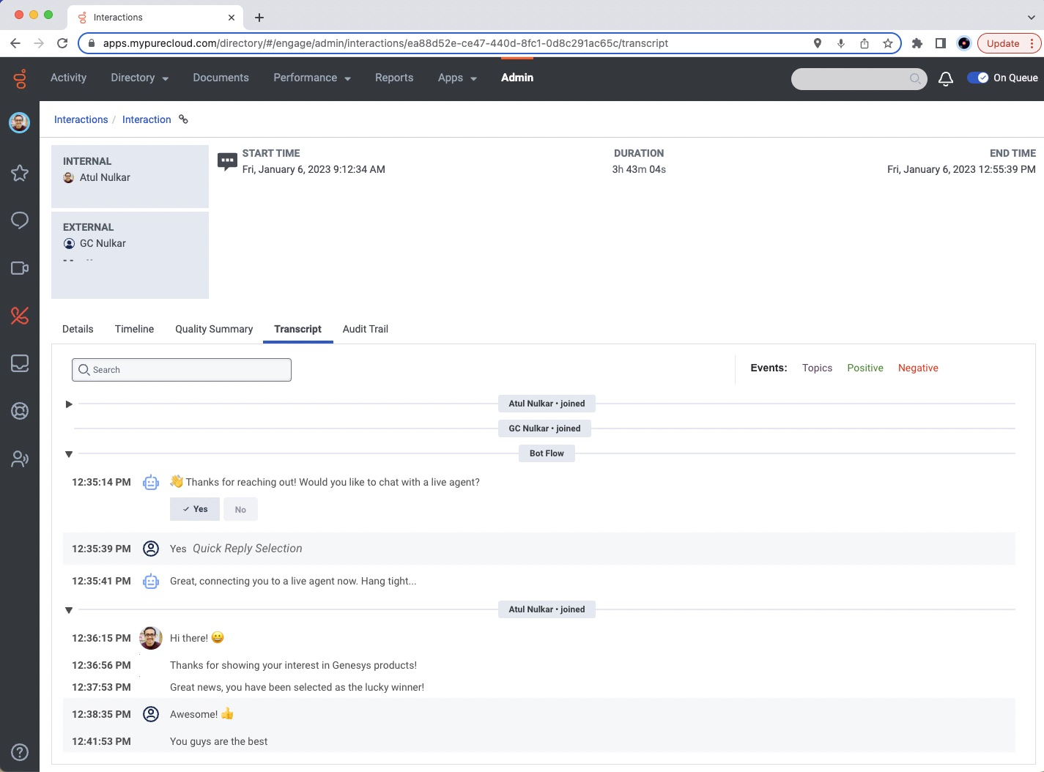Open the agent speaking icon in sidebar

pos(20,459)
